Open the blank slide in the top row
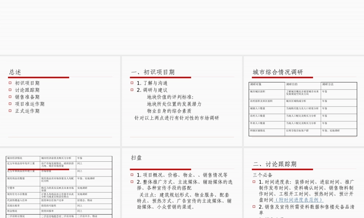The width and height of the screenshot is (364, 218). pos(182,27)
